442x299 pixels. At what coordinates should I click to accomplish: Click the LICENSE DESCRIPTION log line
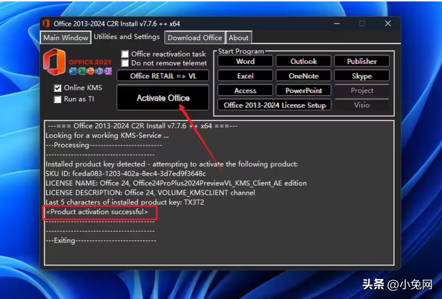click(150, 193)
